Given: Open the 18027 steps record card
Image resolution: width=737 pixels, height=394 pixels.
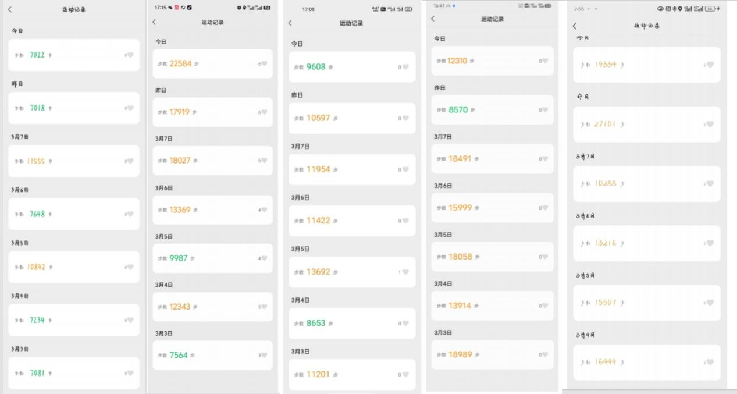Looking at the screenshot, I should click(x=212, y=161).
